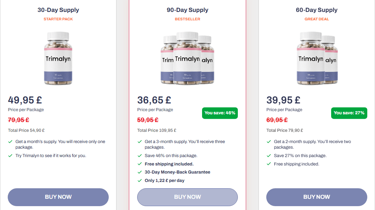Screen dimensions: 375x210
Task: Click the '90-Day Supply' heading
Action: (x=187, y=10)
